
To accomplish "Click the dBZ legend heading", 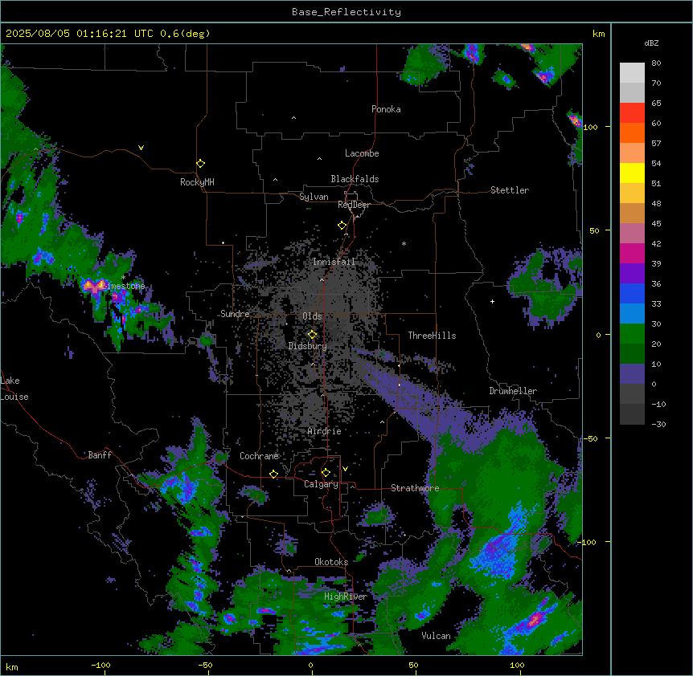I will tap(651, 43).
